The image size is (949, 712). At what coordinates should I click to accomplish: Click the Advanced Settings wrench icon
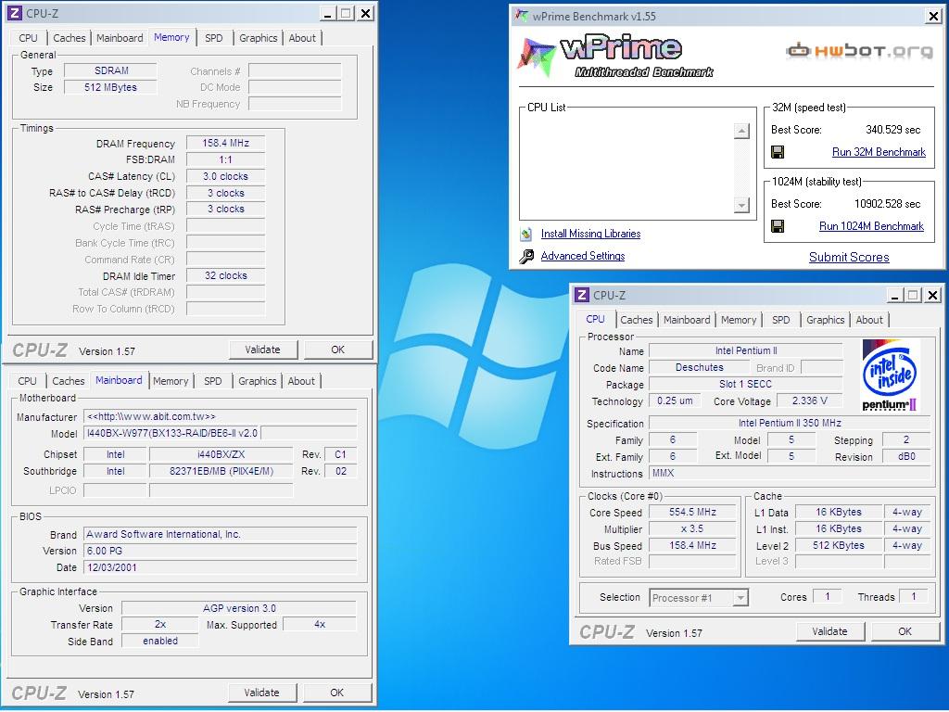coord(526,256)
